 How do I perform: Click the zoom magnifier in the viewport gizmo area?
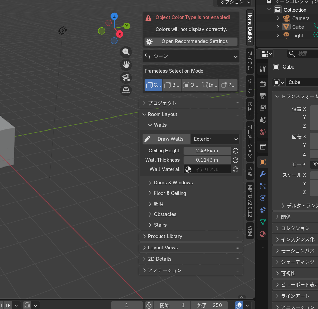pos(126,52)
